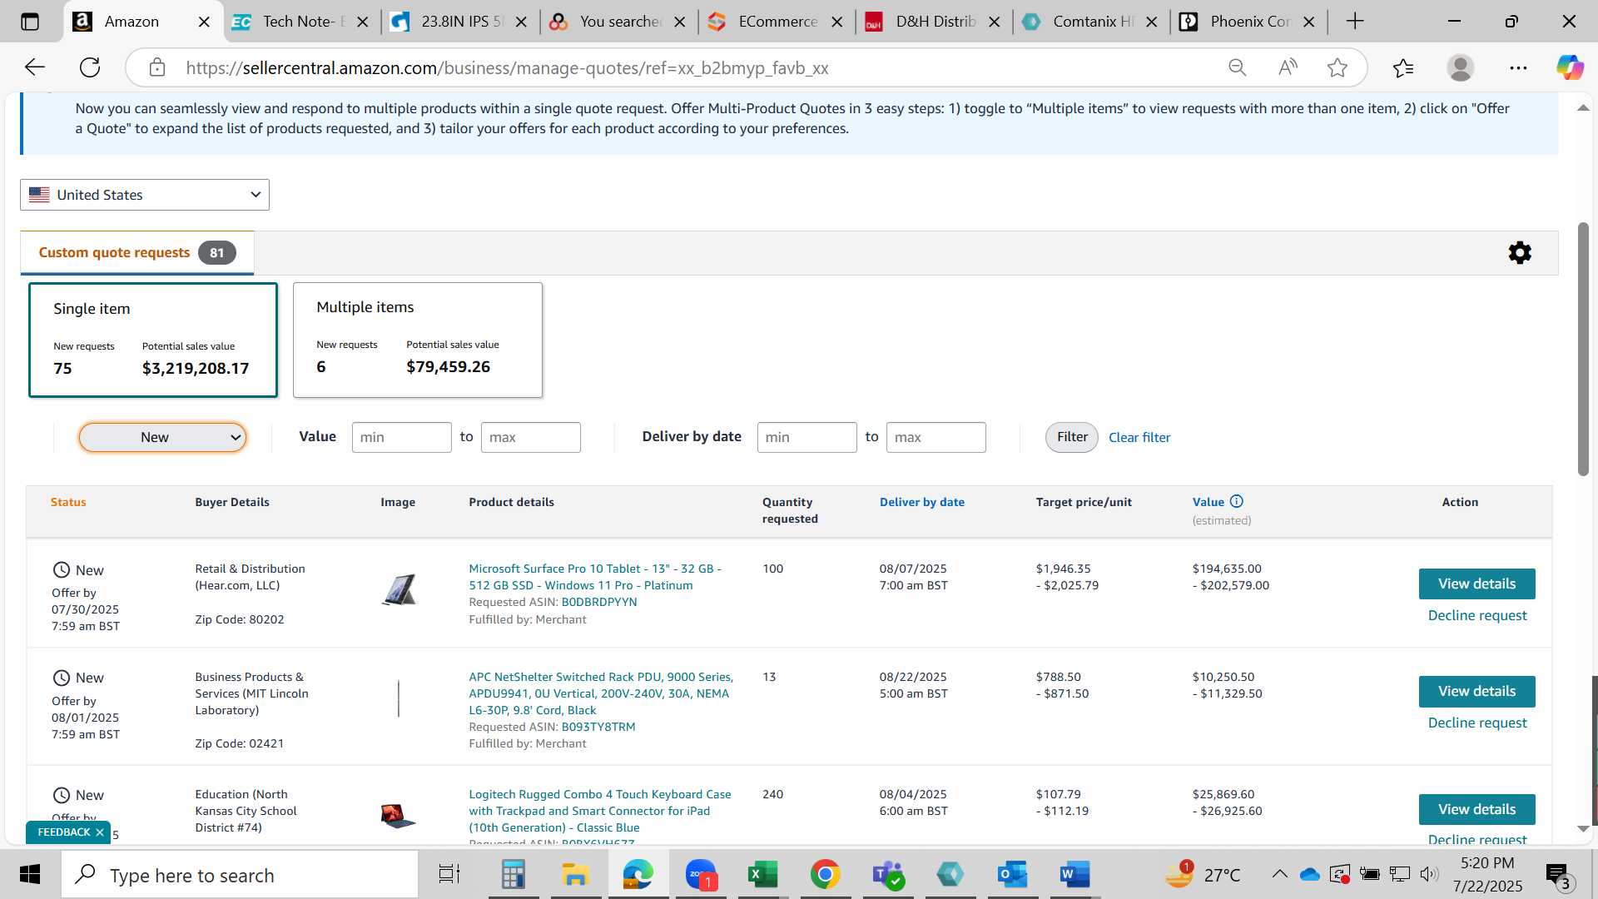Click the Windows search box
This screenshot has width=1598, height=899.
pyautogui.click(x=240, y=875)
